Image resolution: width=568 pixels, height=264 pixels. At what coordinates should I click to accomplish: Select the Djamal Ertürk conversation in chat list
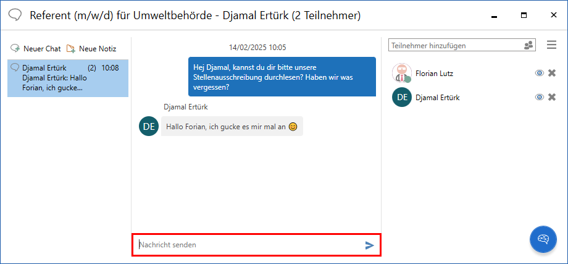pos(68,78)
